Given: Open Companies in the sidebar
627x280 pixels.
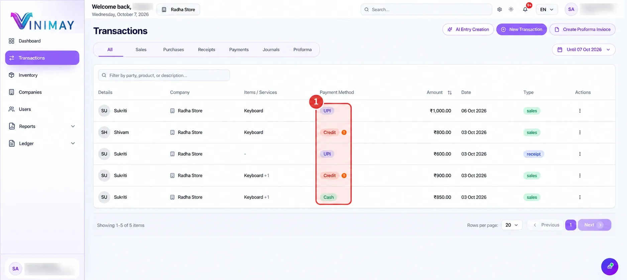Looking at the screenshot, I should (x=42, y=92).
